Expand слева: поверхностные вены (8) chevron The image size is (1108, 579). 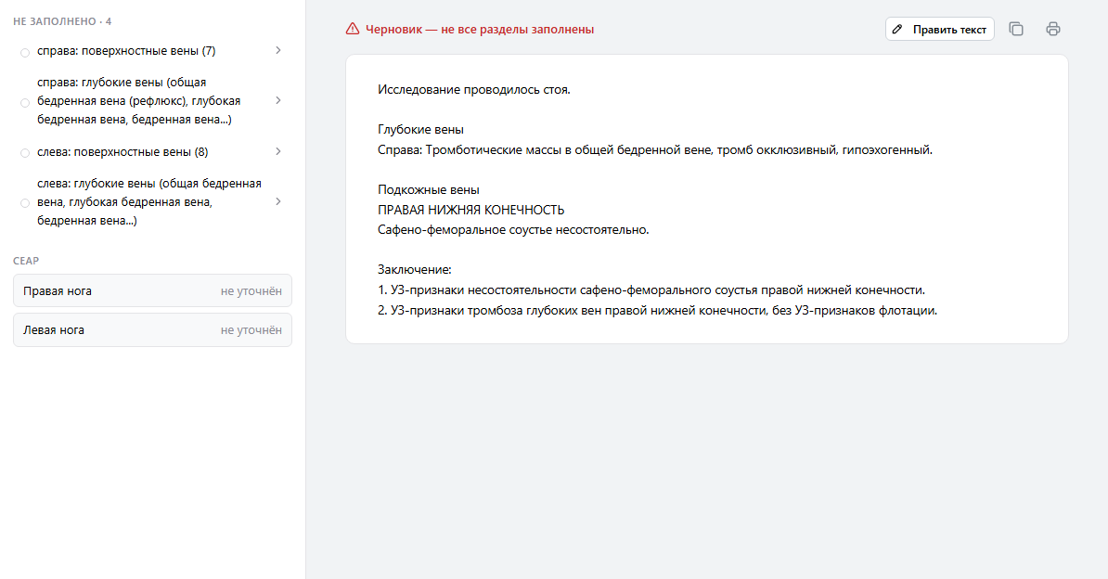278,151
